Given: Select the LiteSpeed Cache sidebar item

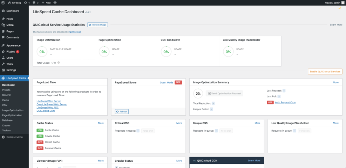Looking at the screenshot, I should (x=14, y=78).
